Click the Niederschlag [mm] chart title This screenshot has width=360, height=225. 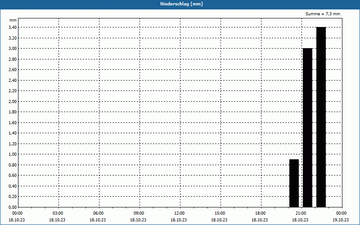[x=181, y=4]
